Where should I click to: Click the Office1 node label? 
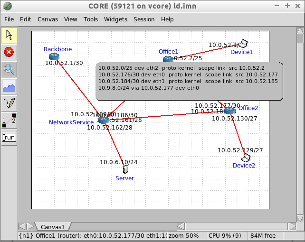(x=168, y=51)
